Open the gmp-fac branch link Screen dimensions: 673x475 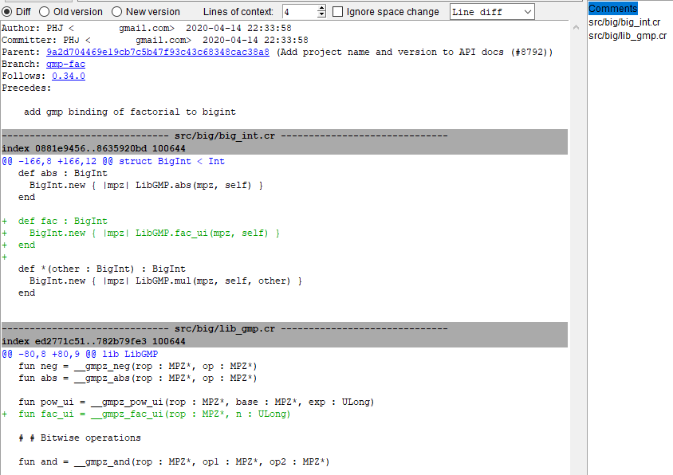[65, 64]
